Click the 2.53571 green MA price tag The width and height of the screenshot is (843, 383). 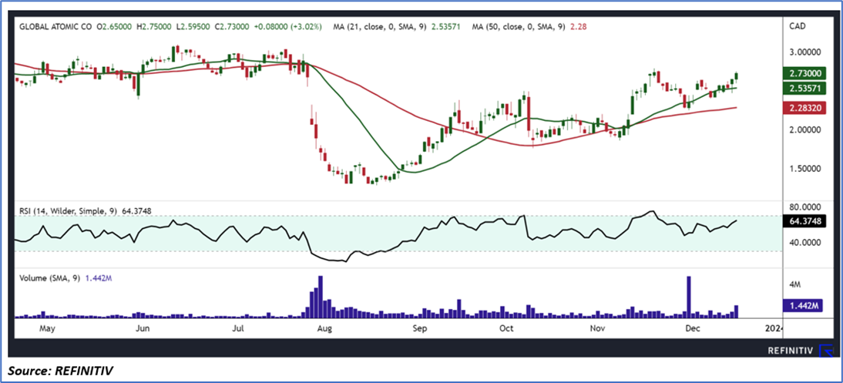pos(804,88)
